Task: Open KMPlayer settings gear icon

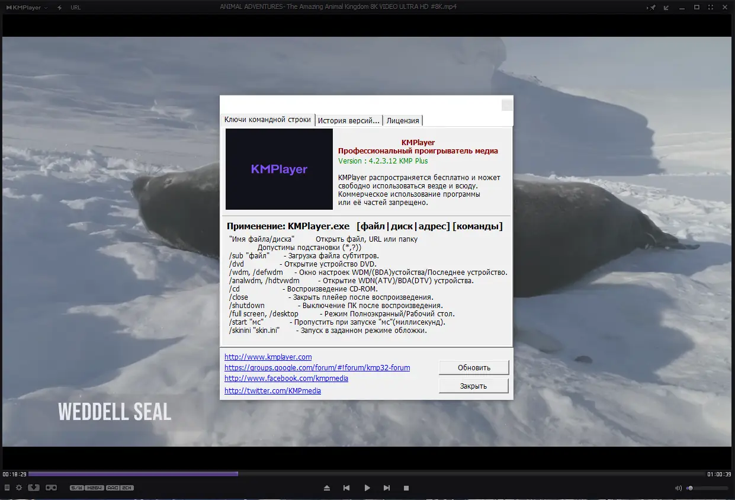Action: click(x=18, y=488)
